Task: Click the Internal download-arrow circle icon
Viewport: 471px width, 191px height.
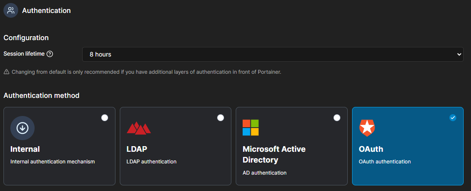Action: coord(22,128)
